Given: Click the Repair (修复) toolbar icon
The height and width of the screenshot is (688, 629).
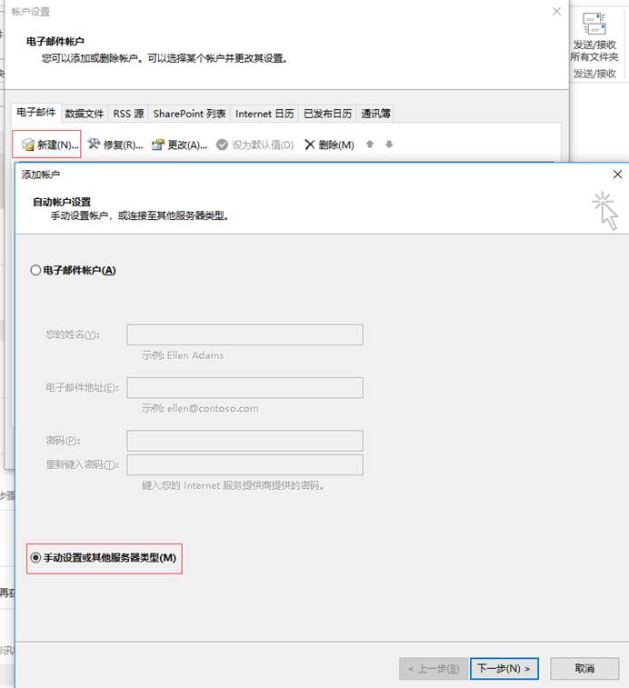Looking at the screenshot, I should click(93, 145).
